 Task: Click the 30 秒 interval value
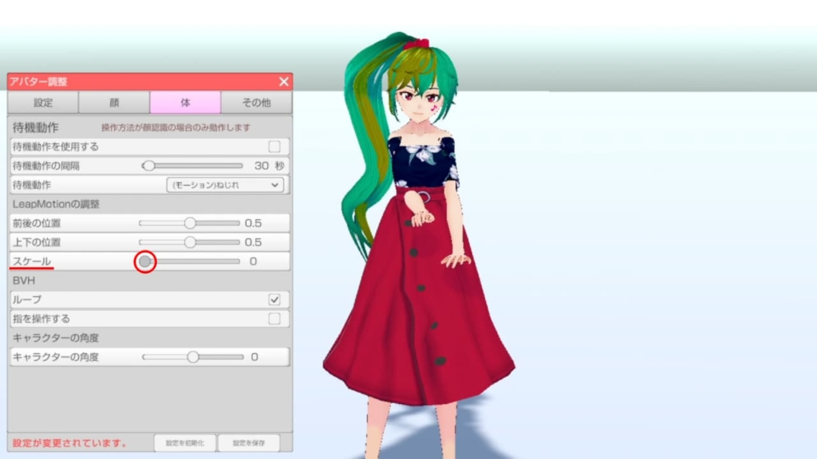[x=270, y=166]
